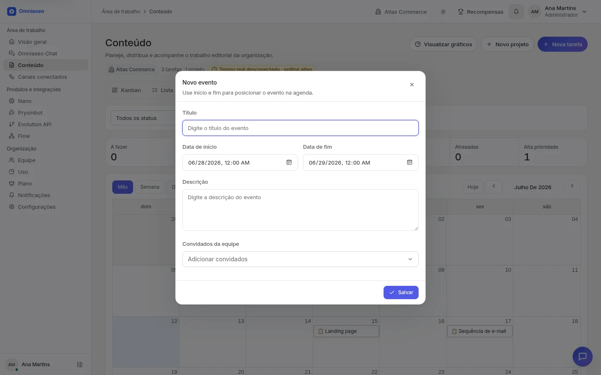Jump to today with the Hoje button
The width and height of the screenshot is (601, 375).
pos(473,187)
